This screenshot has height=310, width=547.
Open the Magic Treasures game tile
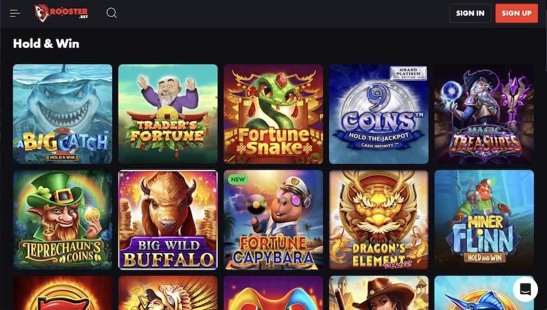click(484, 114)
